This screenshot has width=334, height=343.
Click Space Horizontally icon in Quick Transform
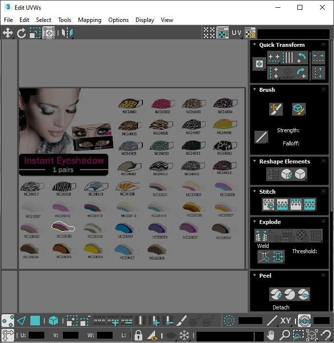318,58
